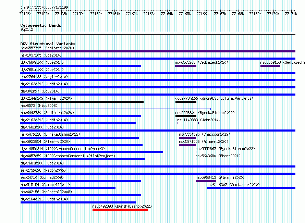Viewport: 305px width, 223px height.
Task: Click the 77165k ruler position
Action: click(x=185, y=14)
